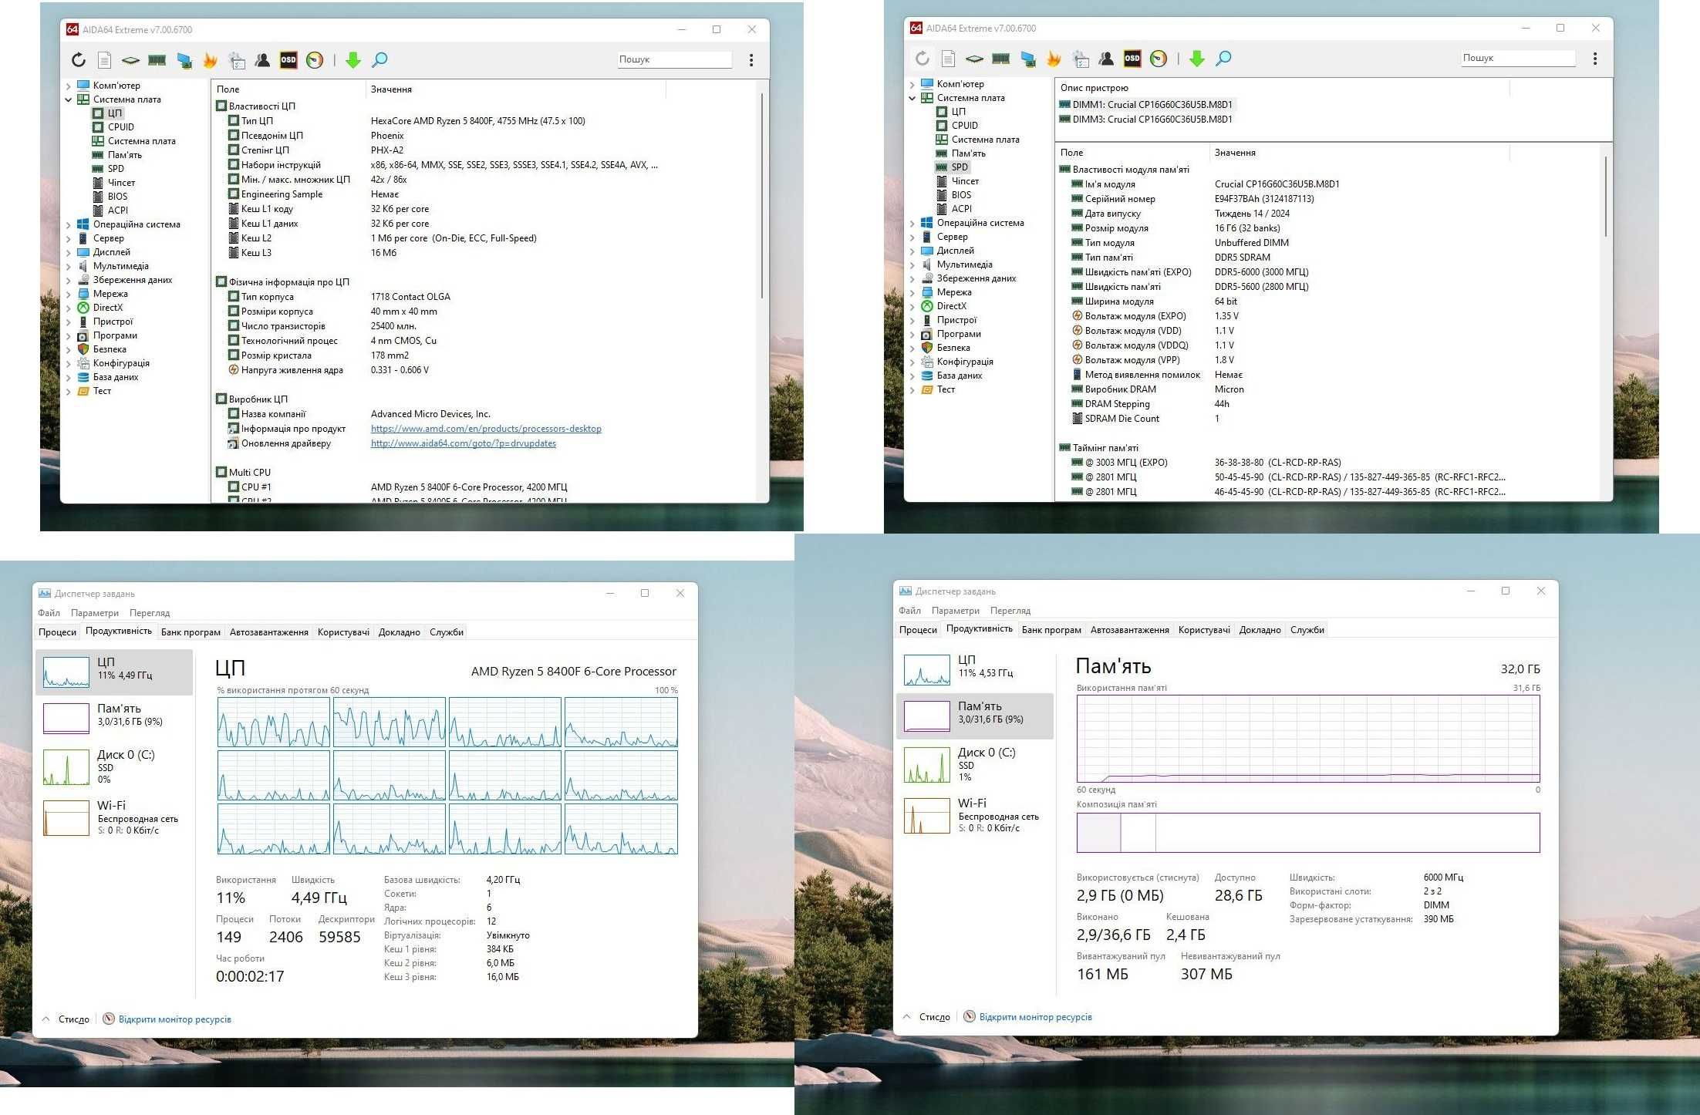Click Відкрити монітор ресурсів in memory Task Manager
The width and height of the screenshot is (1700, 1115).
click(1036, 1017)
